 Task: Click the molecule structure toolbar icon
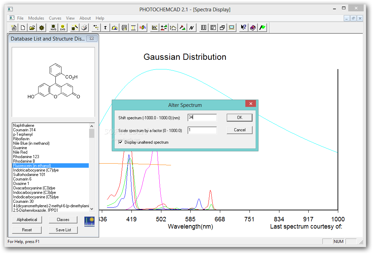(42, 27)
